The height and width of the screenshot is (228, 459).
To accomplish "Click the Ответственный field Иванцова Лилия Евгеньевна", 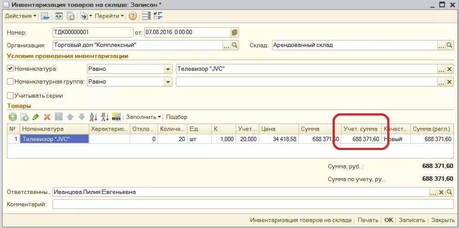I will [241, 192].
